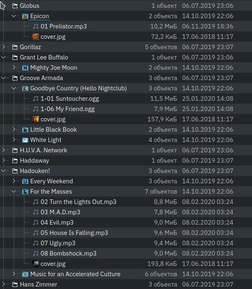Viewport: 252px width, 289px height.
Task: Select the White Light album name
Action: pyautogui.click(x=46, y=140)
